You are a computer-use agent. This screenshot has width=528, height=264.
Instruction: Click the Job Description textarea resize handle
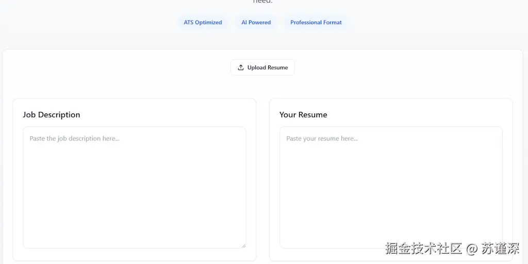click(243, 246)
